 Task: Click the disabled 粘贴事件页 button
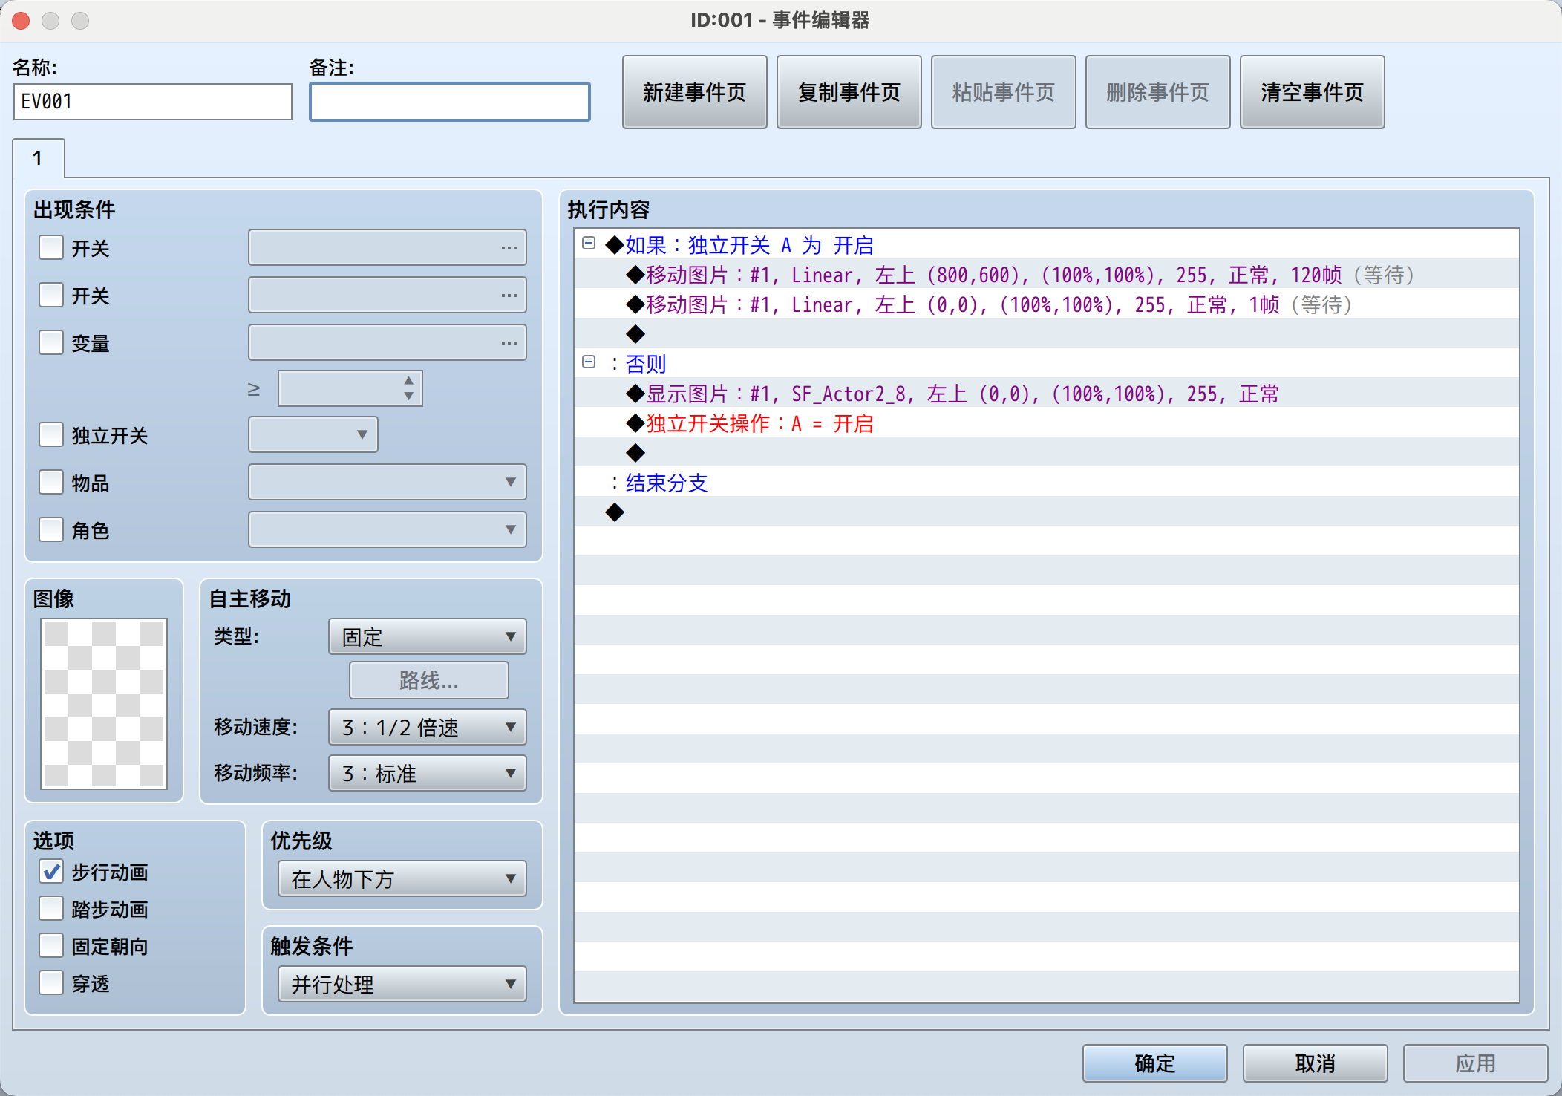coord(1003,92)
